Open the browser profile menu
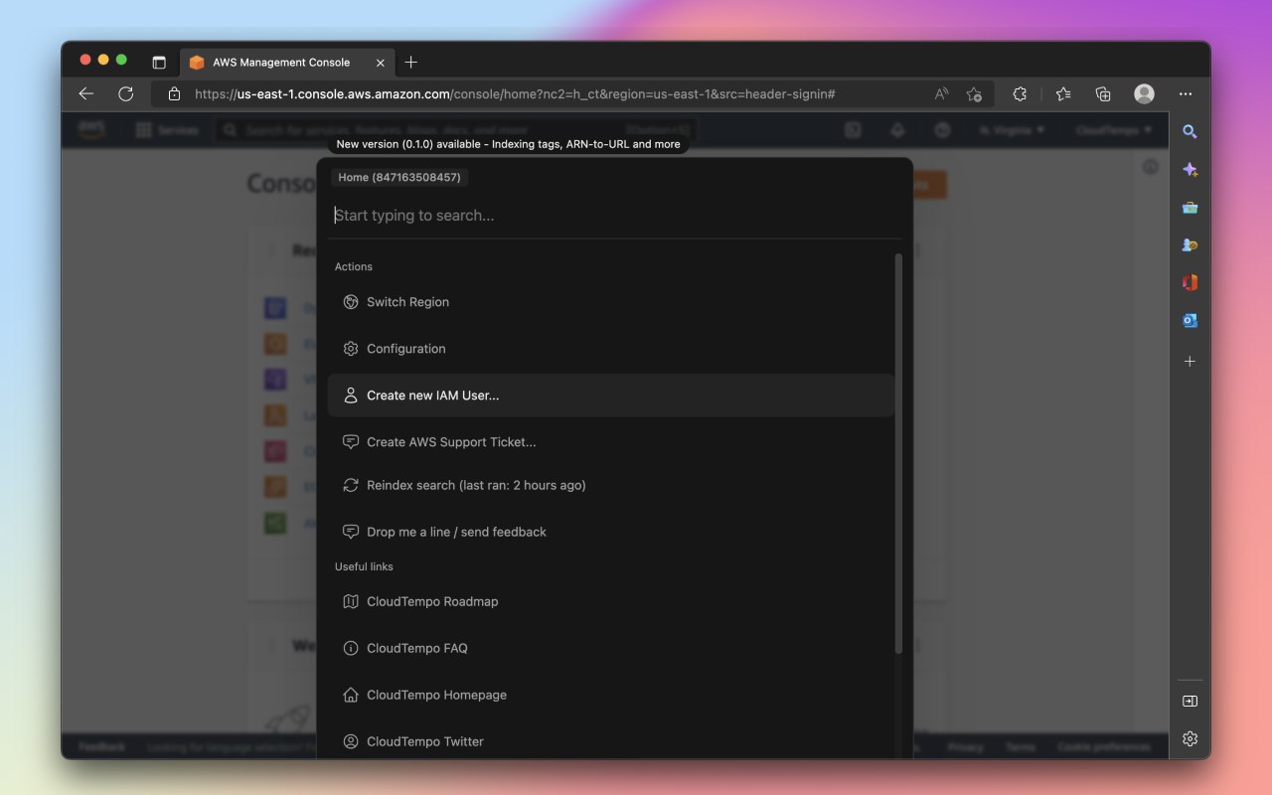This screenshot has height=795, width=1272. click(x=1144, y=93)
